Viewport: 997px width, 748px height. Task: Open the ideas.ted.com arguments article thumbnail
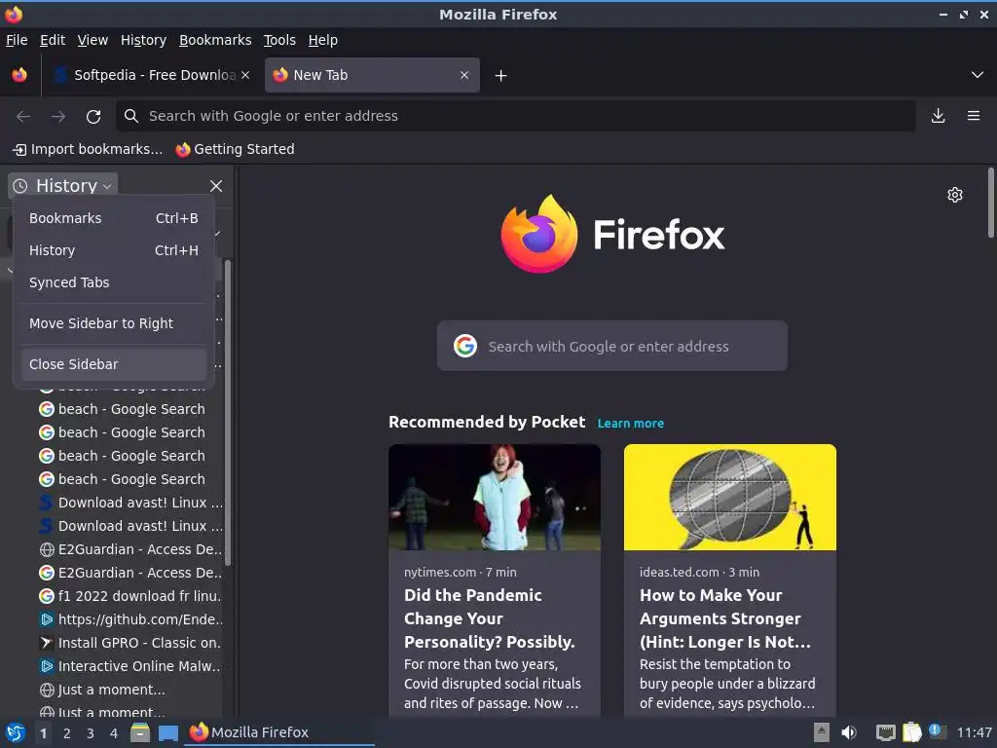730,498
